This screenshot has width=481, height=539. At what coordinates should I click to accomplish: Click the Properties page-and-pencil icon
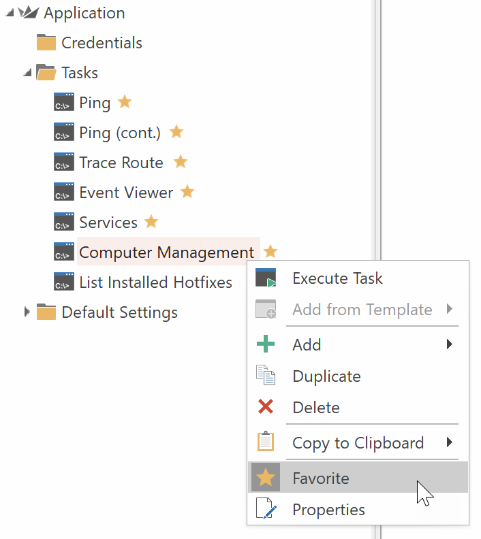coord(266,510)
